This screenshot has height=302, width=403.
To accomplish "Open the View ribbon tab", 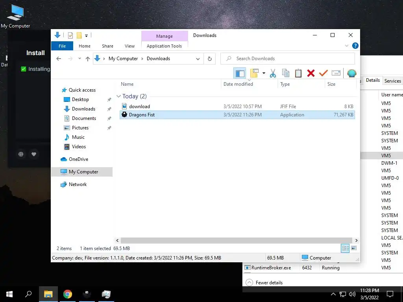I will (129, 46).
